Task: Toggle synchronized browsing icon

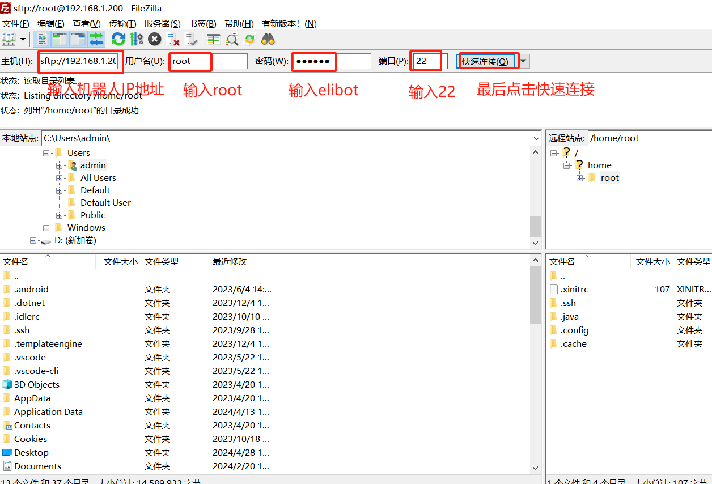Action: click(250, 39)
